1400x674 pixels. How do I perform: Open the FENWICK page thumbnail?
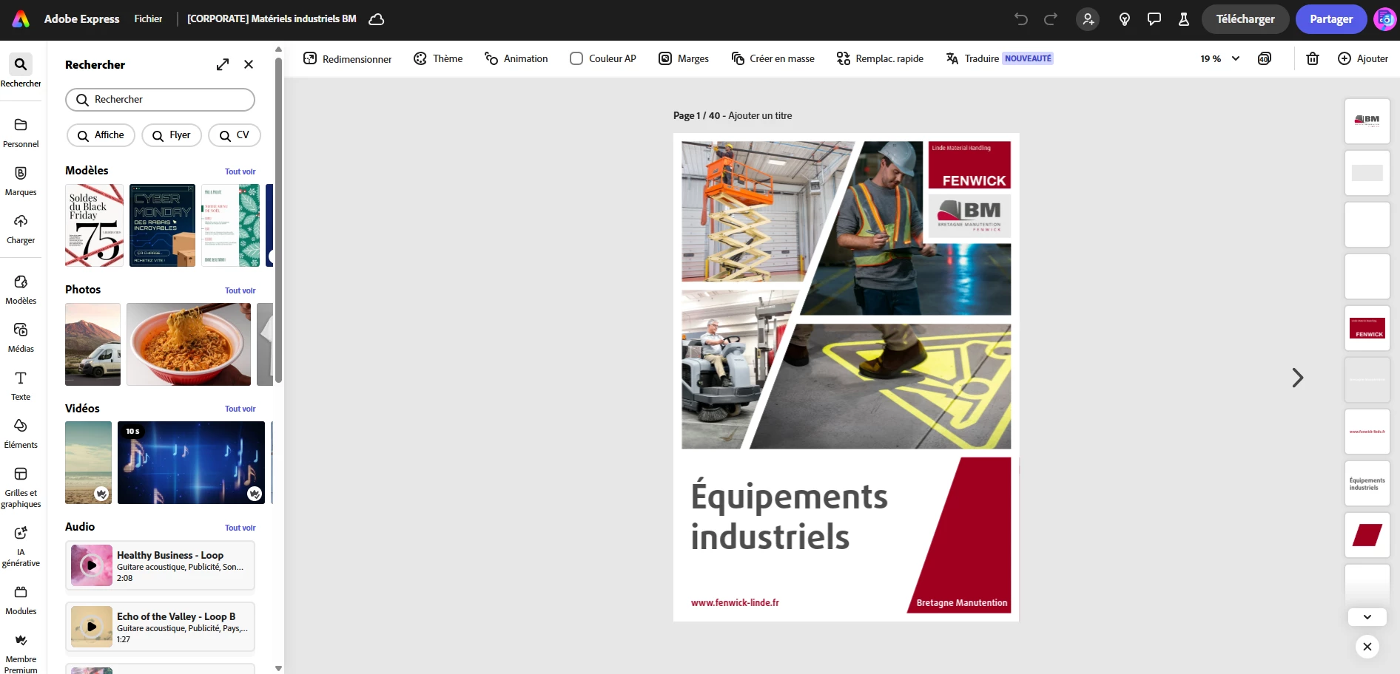[x=1367, y=328]
